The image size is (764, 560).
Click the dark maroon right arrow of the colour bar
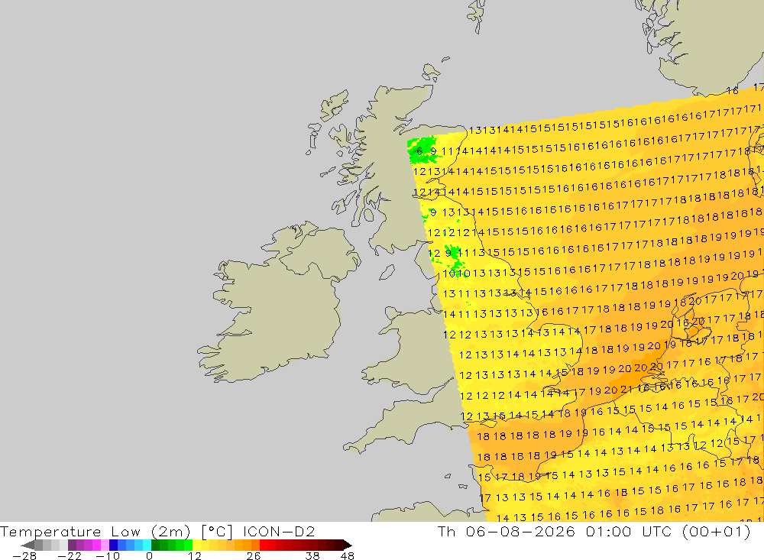coord(348,545)
